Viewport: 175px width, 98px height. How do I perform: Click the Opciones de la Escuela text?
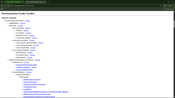pyautogui.click(x=23, y=75)
